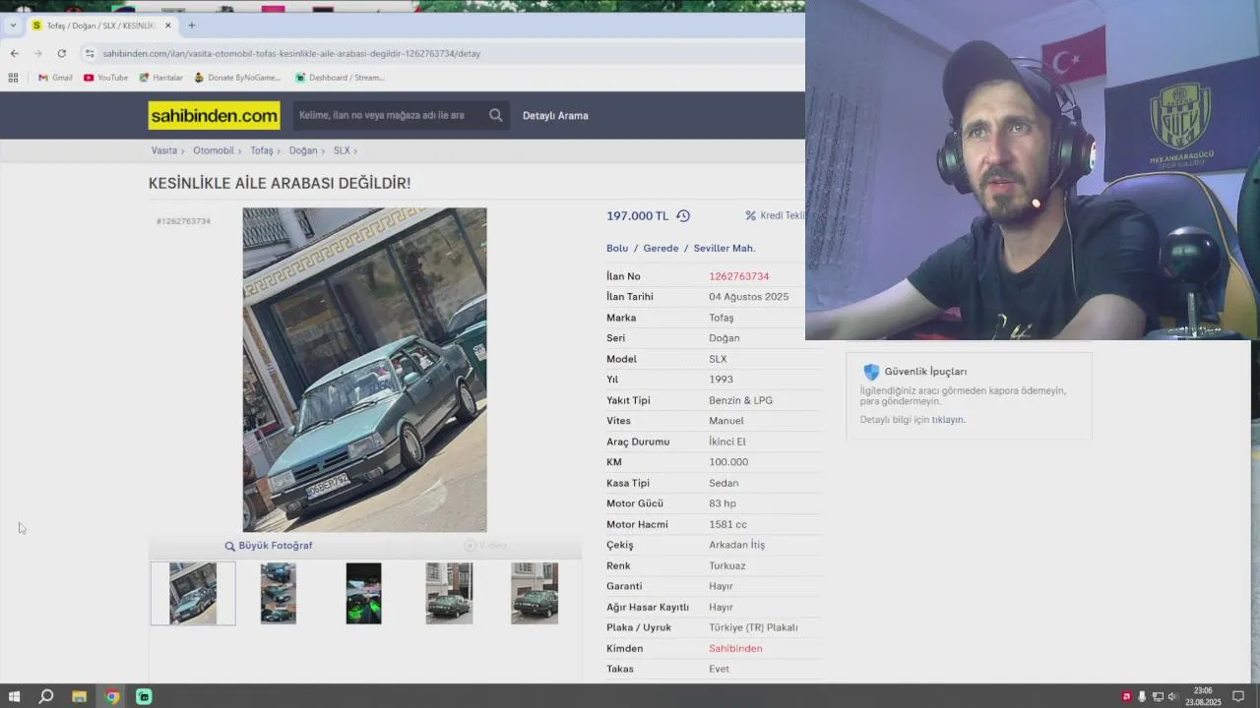This screenshot has width=1260, height=708.
Task: Select the third thumbnail with green interior
Action: pyautogui.click(x=363, y=593)
